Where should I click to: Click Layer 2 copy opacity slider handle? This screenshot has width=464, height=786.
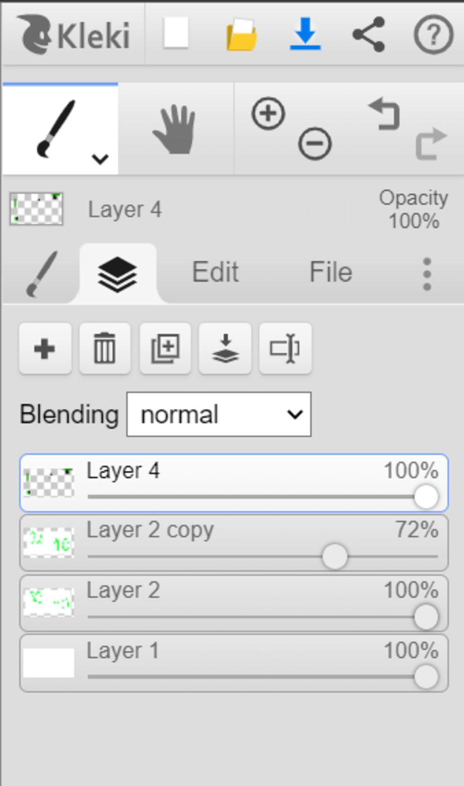point(335,557)
